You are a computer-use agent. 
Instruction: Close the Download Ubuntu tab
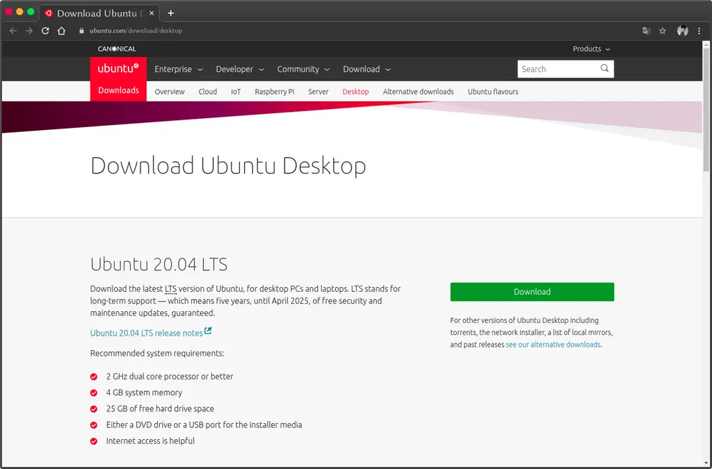pyautogui.click(x=152, y=13)
